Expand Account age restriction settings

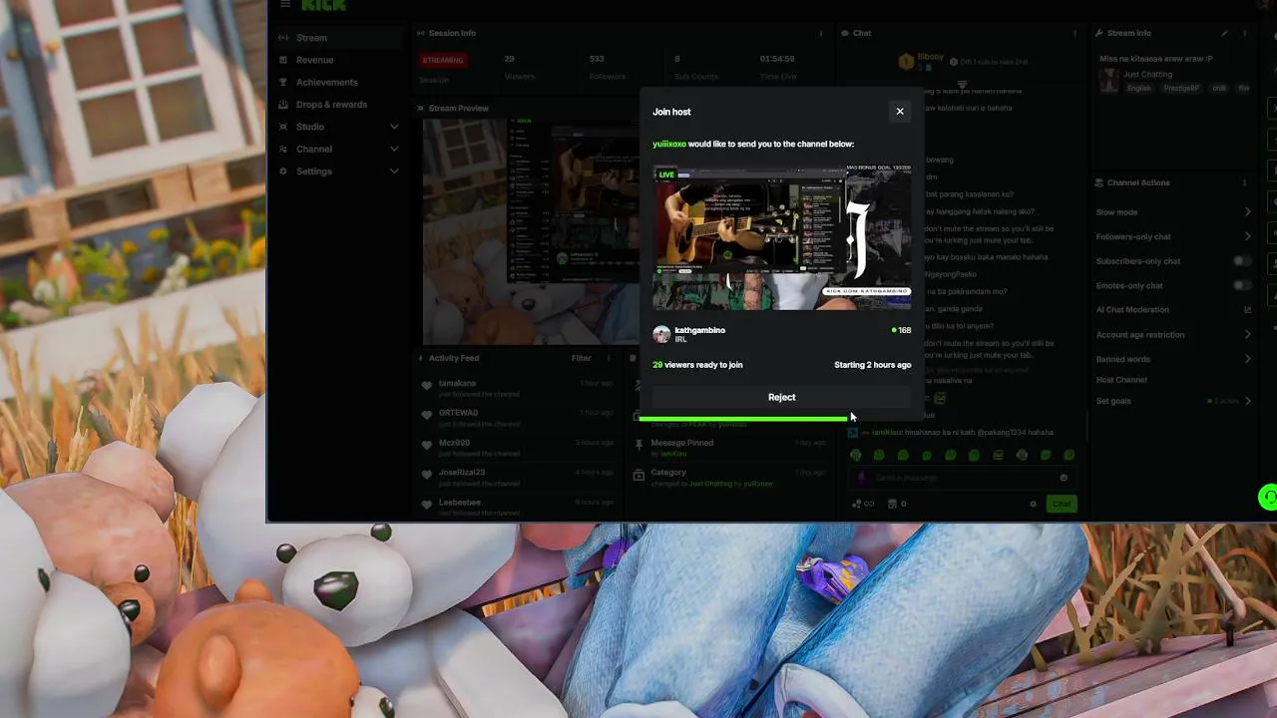(1174, 335)
